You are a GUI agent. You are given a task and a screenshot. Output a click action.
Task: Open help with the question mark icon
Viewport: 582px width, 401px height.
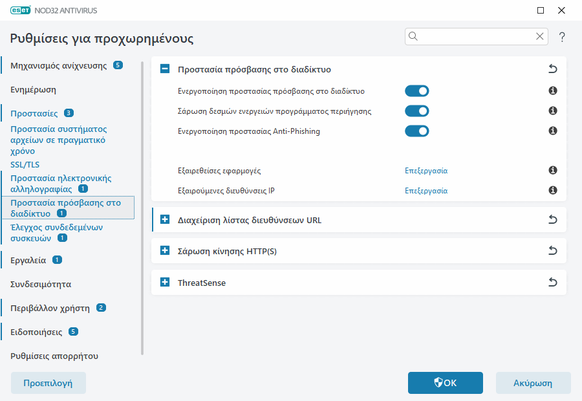tap(562, 37)
